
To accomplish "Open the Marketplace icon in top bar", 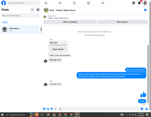I will (88, 3).
